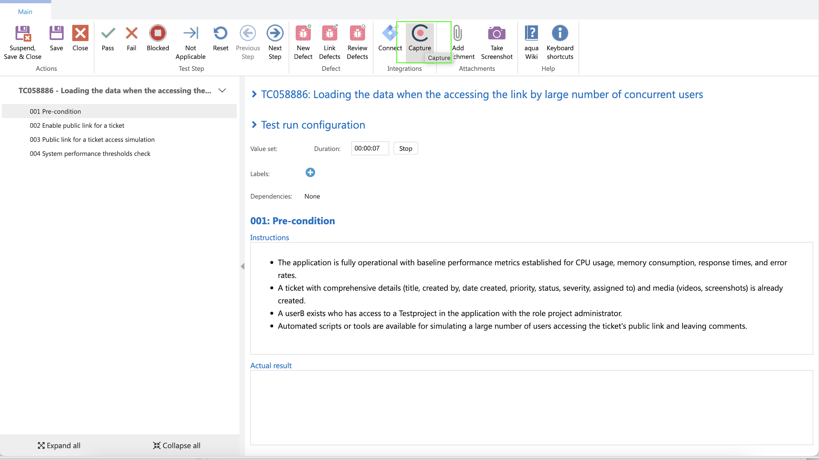Expand the Test run configuration section

[254, 125]
